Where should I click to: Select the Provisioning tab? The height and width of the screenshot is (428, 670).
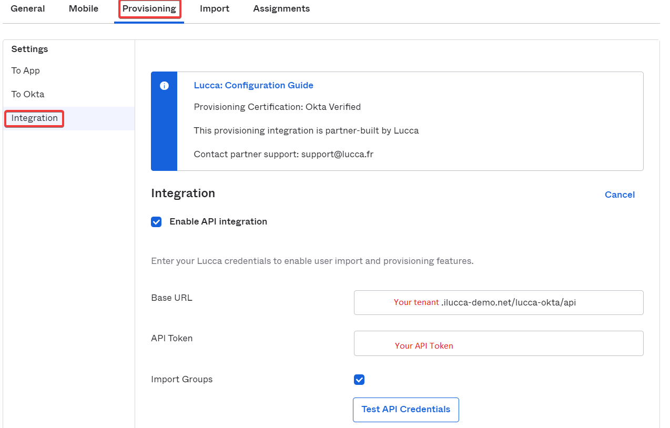point(149,9)
